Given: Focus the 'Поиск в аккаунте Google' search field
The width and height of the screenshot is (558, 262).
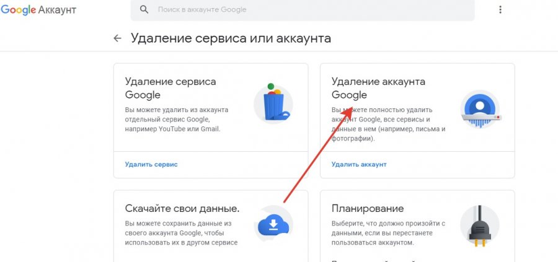Looking at the screenshot, I should point(303,10).
